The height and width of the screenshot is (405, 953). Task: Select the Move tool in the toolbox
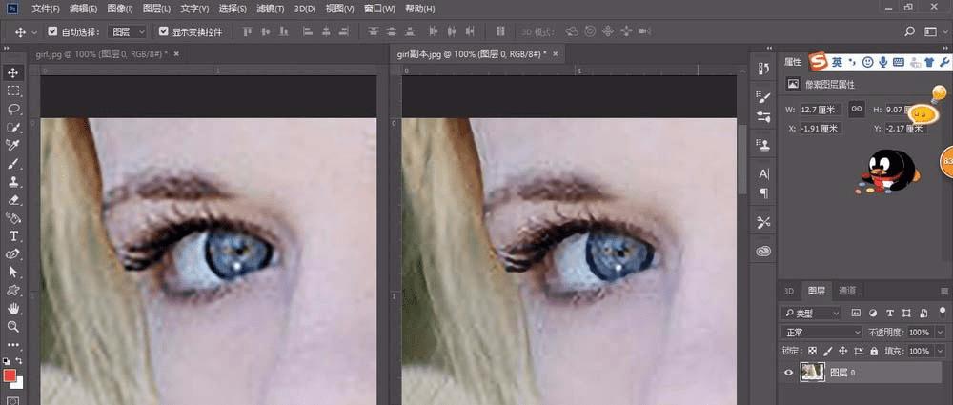12,73
